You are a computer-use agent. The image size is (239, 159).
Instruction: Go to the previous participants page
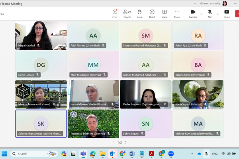[x=114, y=142]
